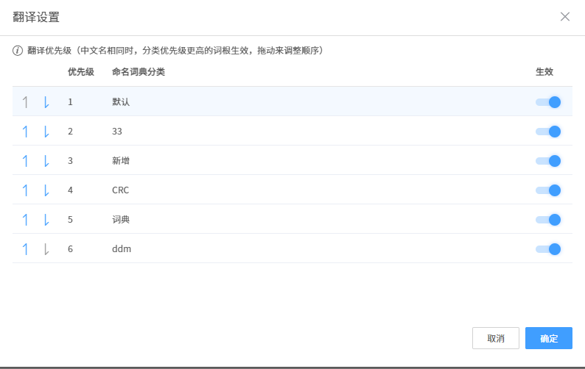Move the CRC category up
Viewport: 585px width, 369px height.
pos(25,190)
